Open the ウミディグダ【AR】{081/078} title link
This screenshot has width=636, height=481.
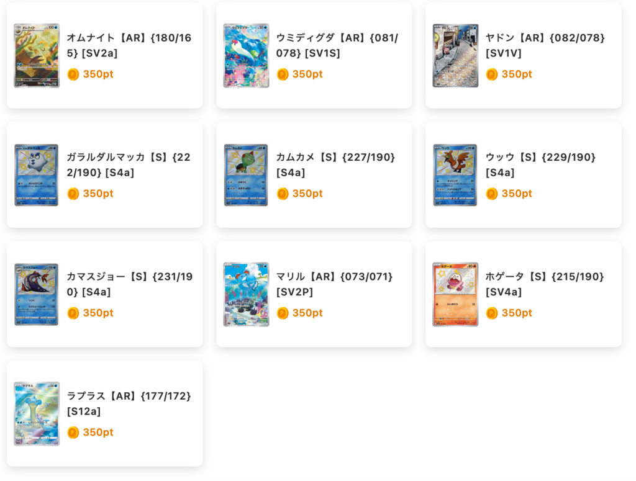pyautogui.click(x=337, y=45)
